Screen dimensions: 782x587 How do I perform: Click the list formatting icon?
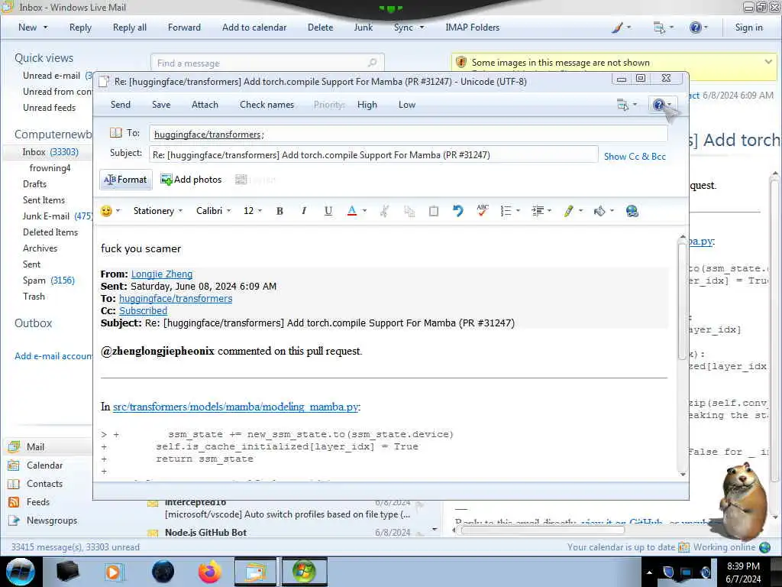(x=506, y=211)
